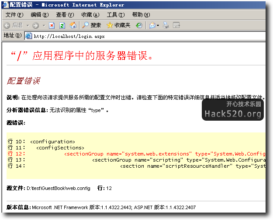Click the Back arrow icon

coord(7,26)
